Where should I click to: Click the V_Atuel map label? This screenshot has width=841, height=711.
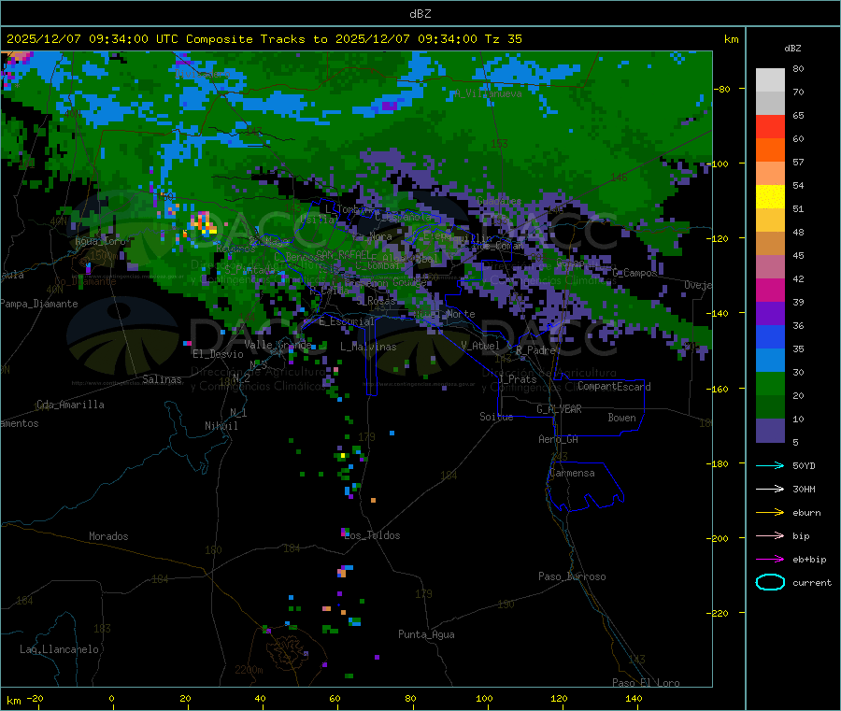coord(480,346)
